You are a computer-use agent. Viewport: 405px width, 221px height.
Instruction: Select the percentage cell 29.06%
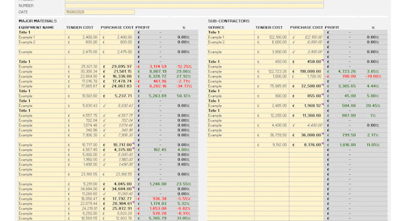pos(184,71)
